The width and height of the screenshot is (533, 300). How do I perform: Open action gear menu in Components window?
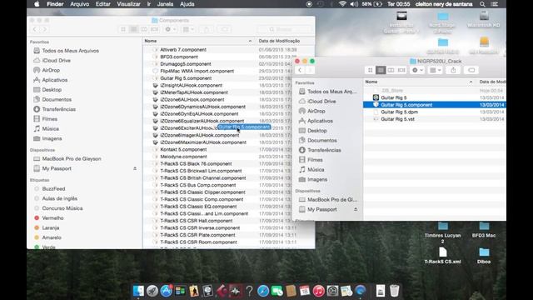coord(170,30)
